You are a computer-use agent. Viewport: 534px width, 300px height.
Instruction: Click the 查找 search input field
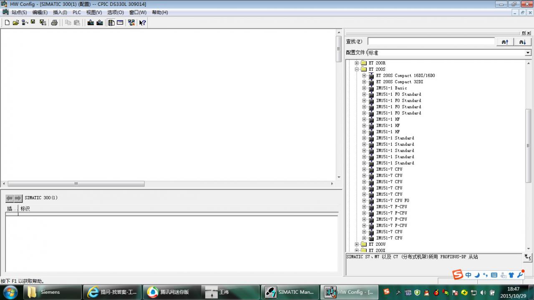click(431, 42)
